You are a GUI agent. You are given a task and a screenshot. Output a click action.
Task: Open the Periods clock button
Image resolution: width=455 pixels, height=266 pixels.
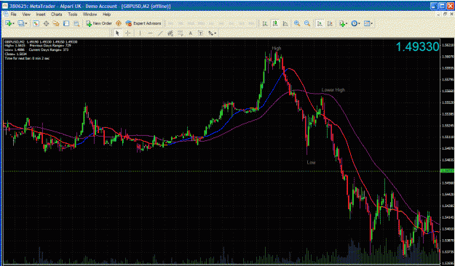click(354, 23)
